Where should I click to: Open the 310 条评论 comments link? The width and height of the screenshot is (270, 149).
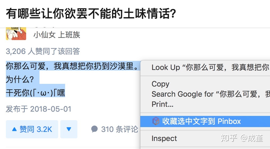point(119,130)
